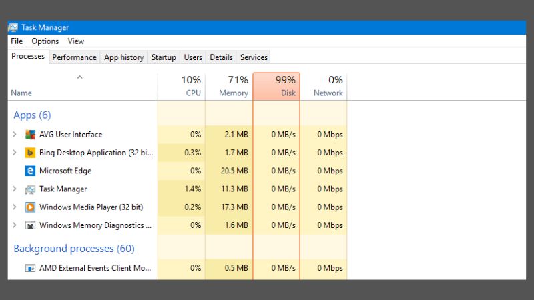Select the AVG User Interface icon

coord(30,135)
